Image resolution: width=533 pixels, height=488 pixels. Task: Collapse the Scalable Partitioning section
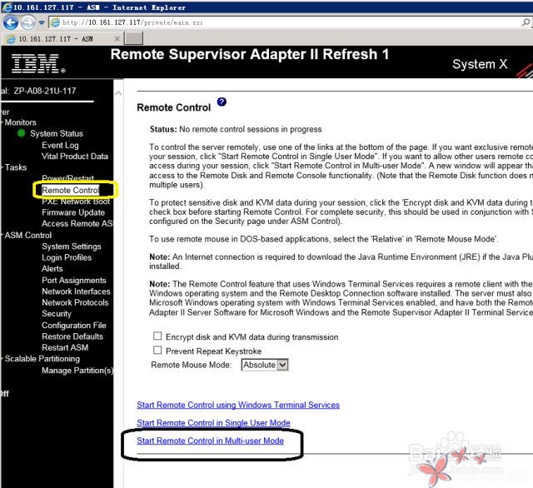tap(42, 359)
